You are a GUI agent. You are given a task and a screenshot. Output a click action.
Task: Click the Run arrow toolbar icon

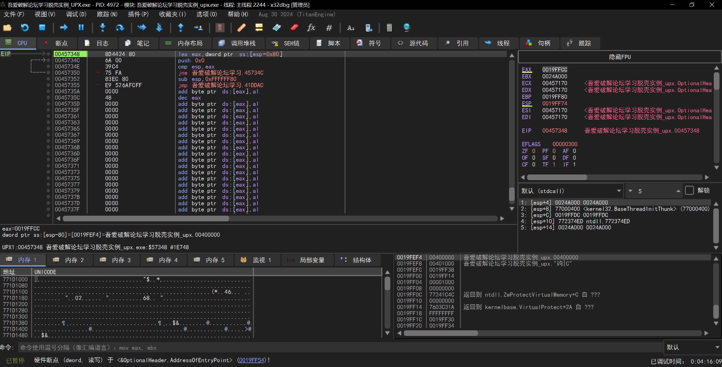pyautogui.click(x=64, y=27)
